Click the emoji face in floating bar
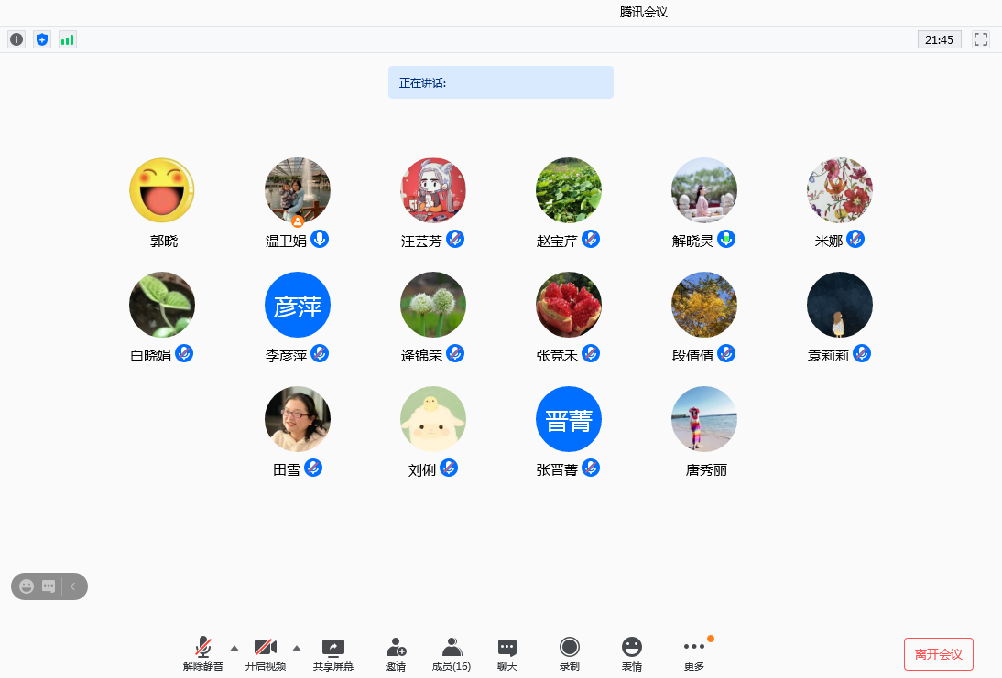1002x678 pixels. 27,587
